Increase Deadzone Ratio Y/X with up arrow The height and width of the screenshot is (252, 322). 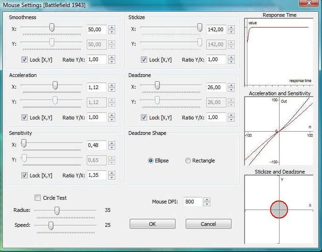pos(231,115)
